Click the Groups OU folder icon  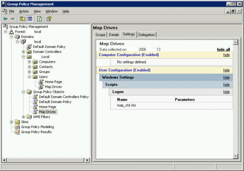click(35, 72)
